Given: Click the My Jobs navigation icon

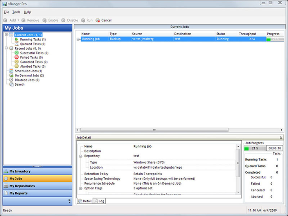Looking at the screenshot, I should pyautogui.click(x=6, y=178).
